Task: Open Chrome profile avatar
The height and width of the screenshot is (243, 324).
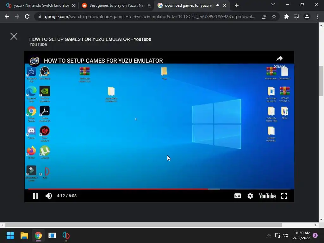Action: point(307,16)
